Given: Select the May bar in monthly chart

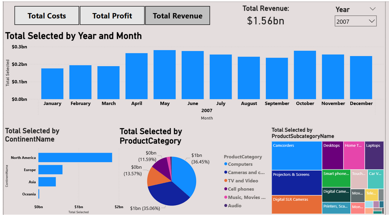Looking at the screenshot, I should [164, 74].
